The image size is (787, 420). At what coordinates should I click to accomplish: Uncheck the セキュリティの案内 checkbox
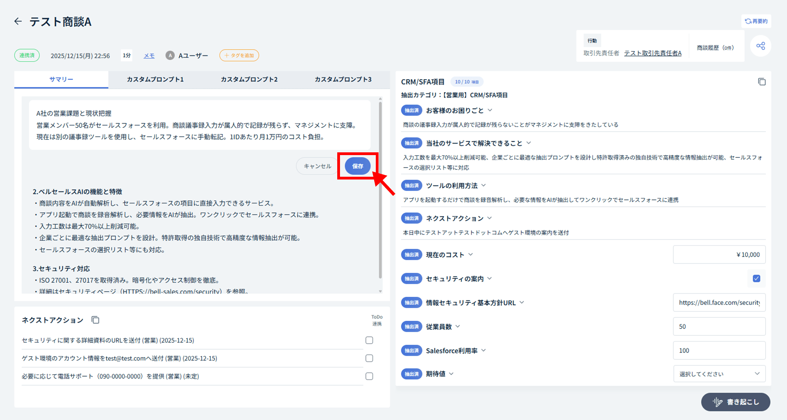(756, 279)
